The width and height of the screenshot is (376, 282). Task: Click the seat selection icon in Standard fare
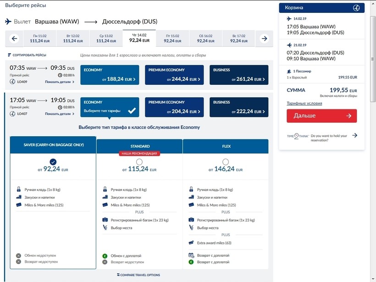pos(105,228)
